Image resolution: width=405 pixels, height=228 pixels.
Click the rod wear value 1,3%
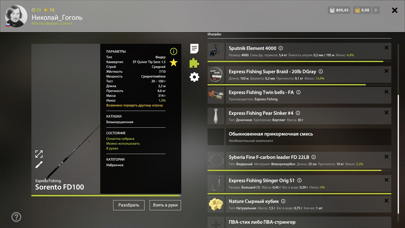tap(162, 101)
